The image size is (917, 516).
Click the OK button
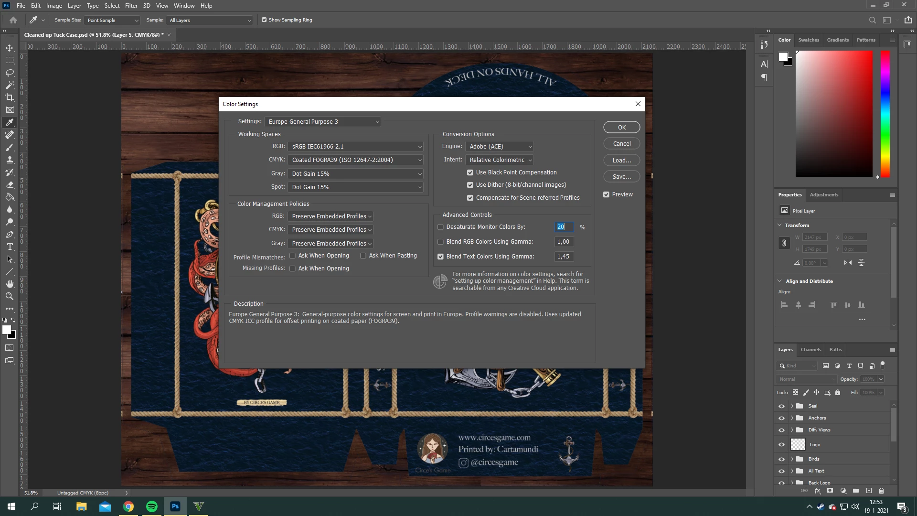621,128
